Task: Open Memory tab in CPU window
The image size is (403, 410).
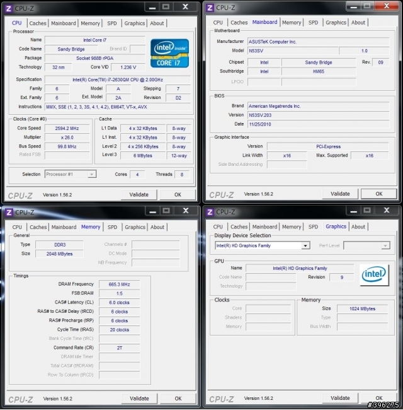Action: click(x=90, y=23)
